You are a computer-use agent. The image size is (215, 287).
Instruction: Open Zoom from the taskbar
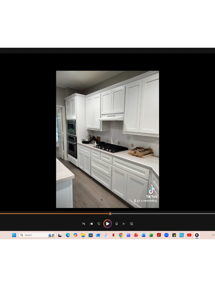tap(166, 235)
